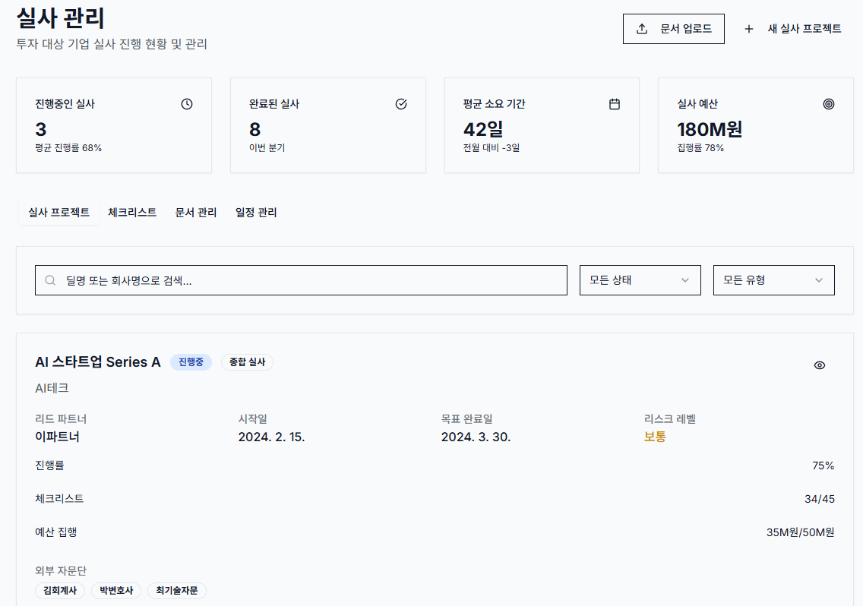The width and height of the screenshot is (863, 606).
Task: Open the 일정 관리 tab
Action: [256, 213]
